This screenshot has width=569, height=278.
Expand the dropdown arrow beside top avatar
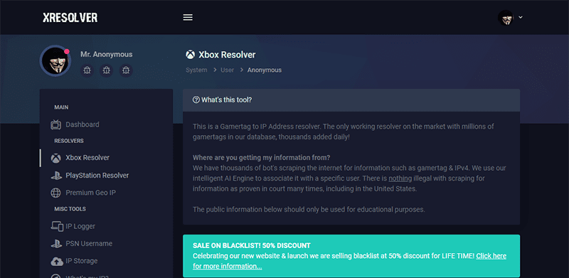[x=521, y=17]
